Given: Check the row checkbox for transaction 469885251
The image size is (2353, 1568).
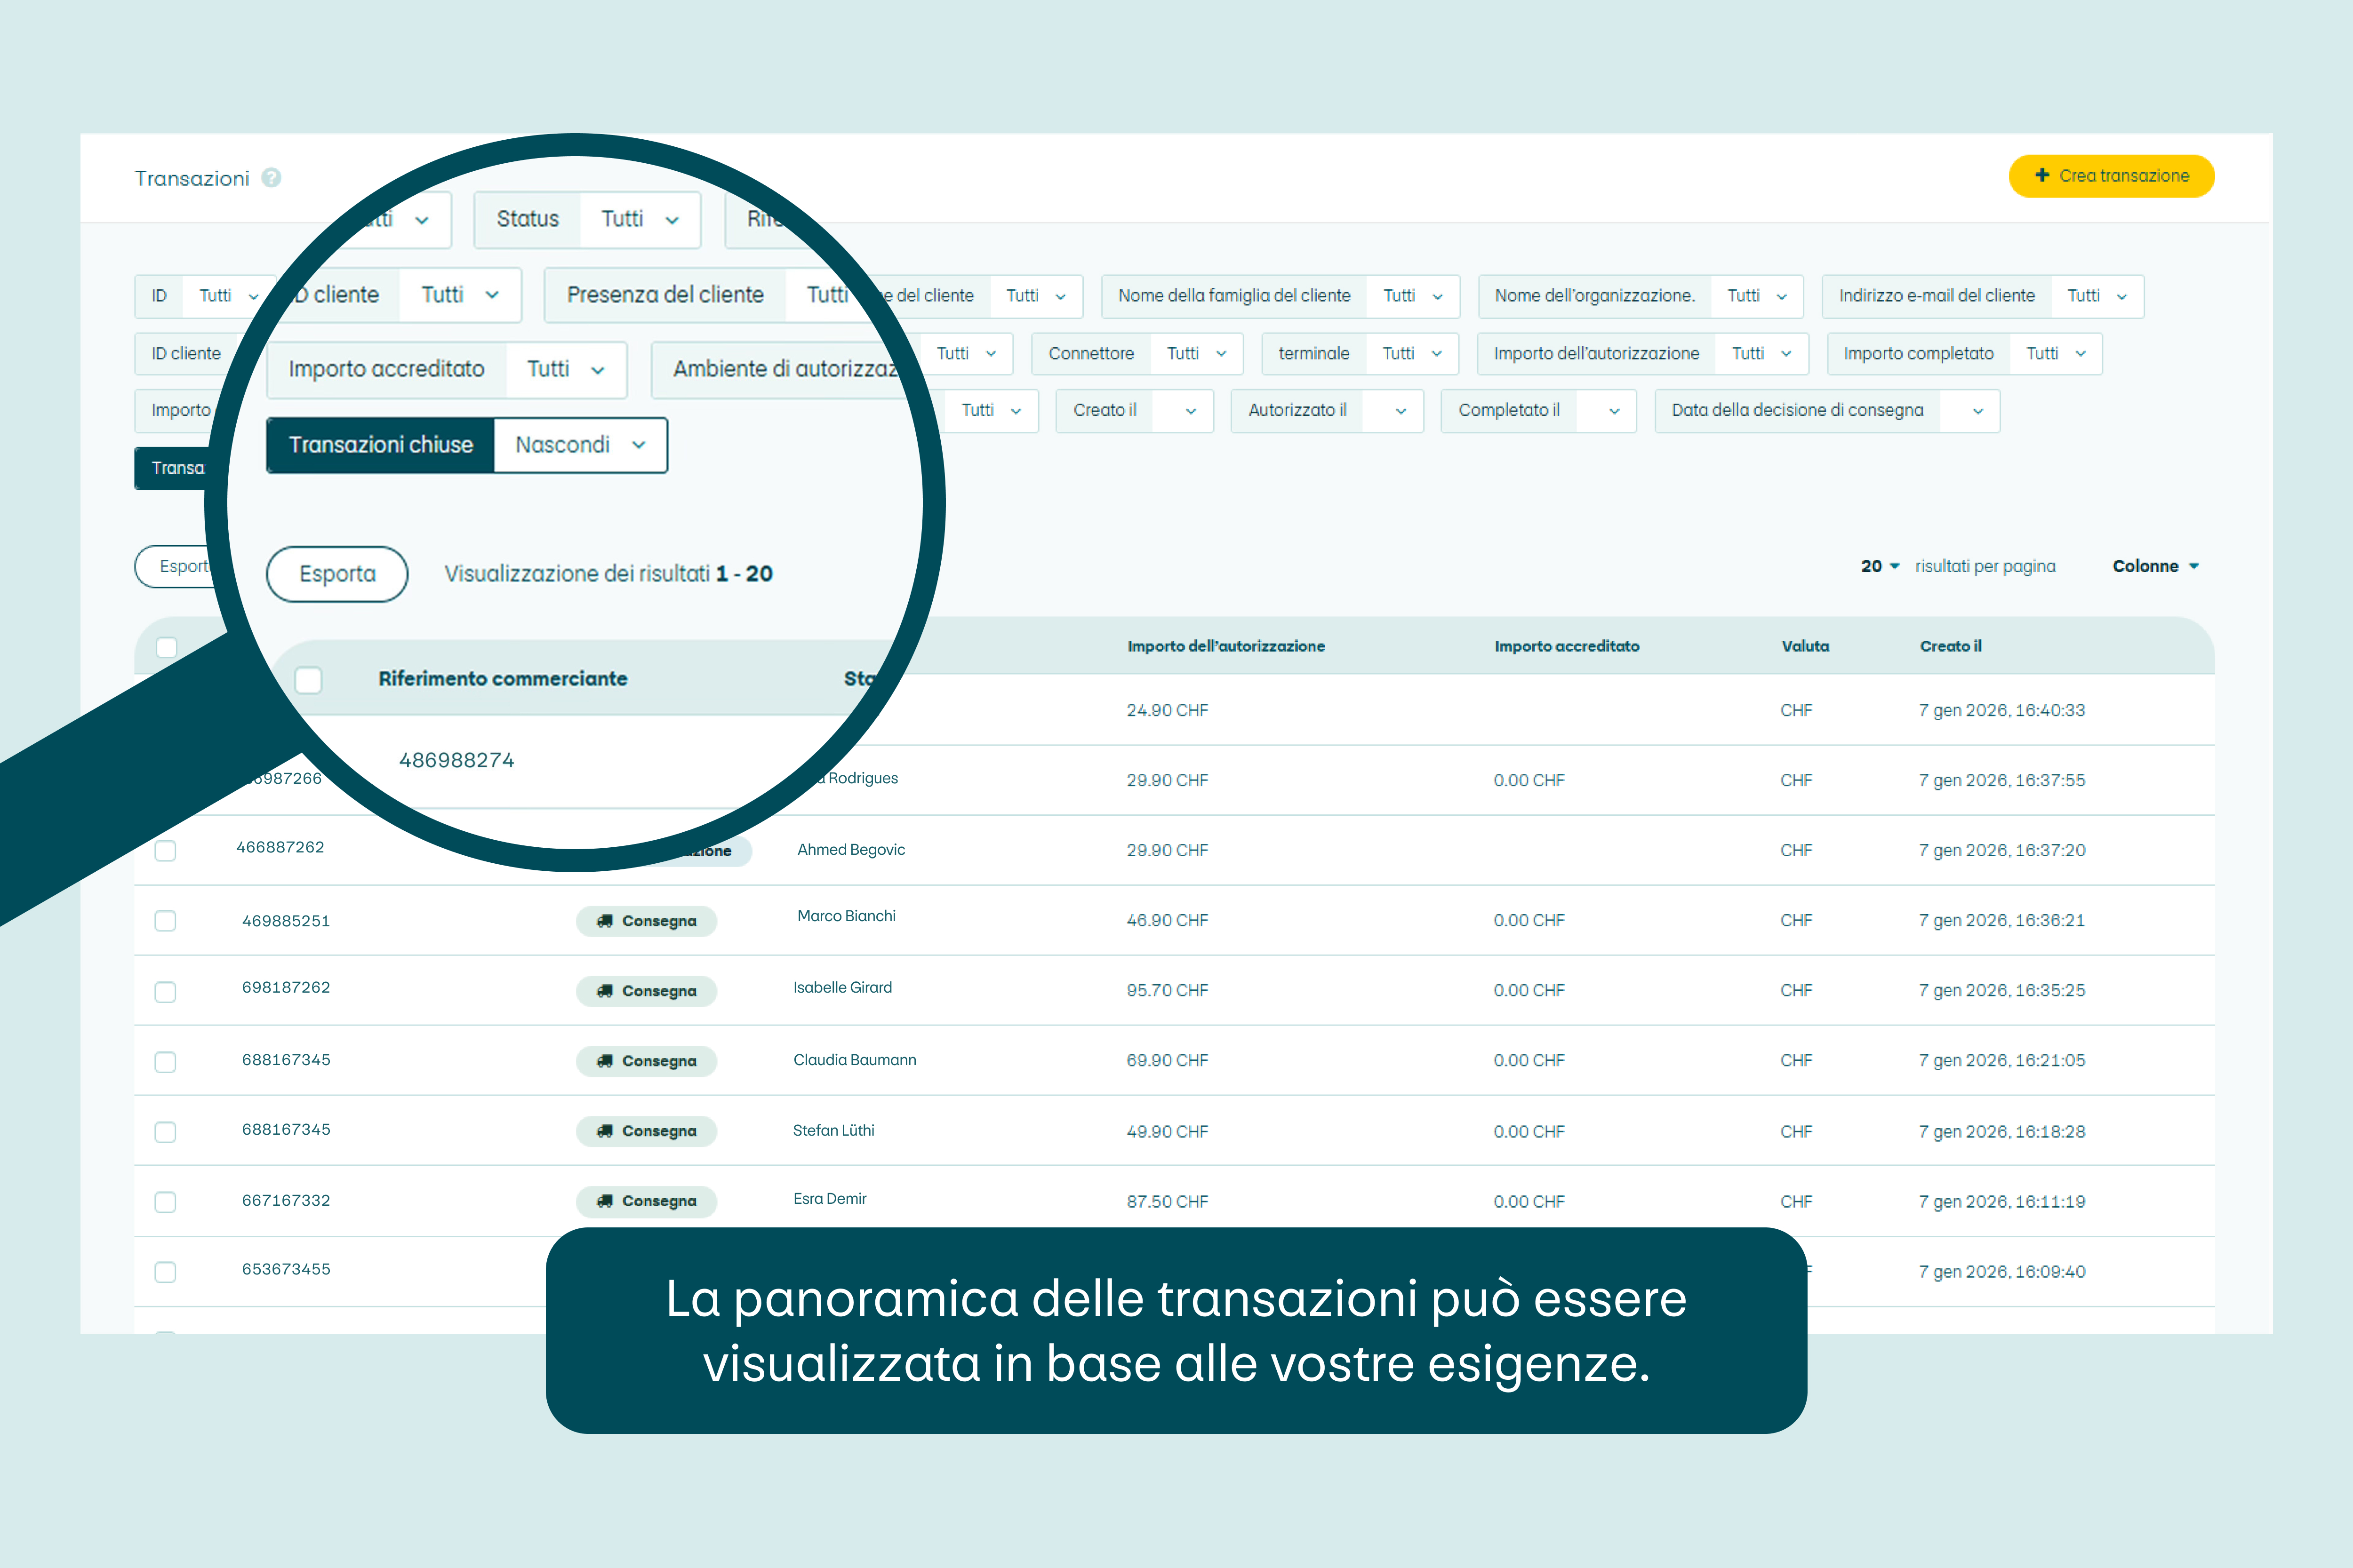Looking at the screenshot, I should click(x=166, y=921).
